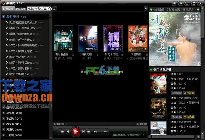
Task: Expand the 科幻片 (1047) category
Action: coord(4,118)
